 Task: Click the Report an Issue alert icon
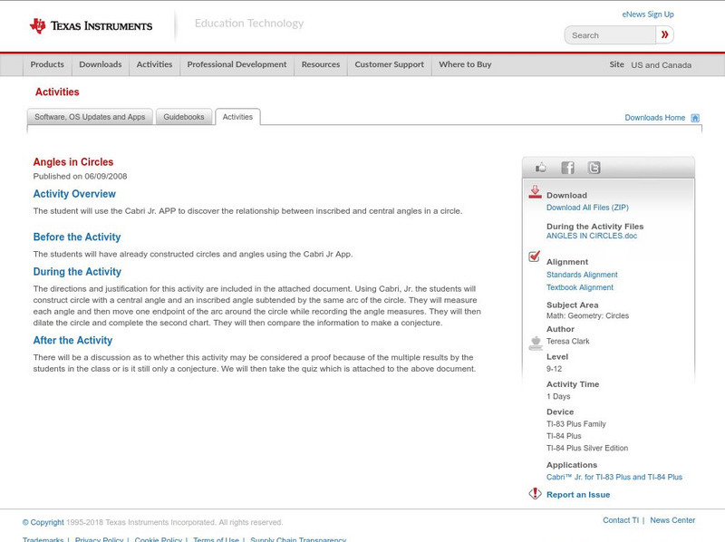click(x=535, y=494)
